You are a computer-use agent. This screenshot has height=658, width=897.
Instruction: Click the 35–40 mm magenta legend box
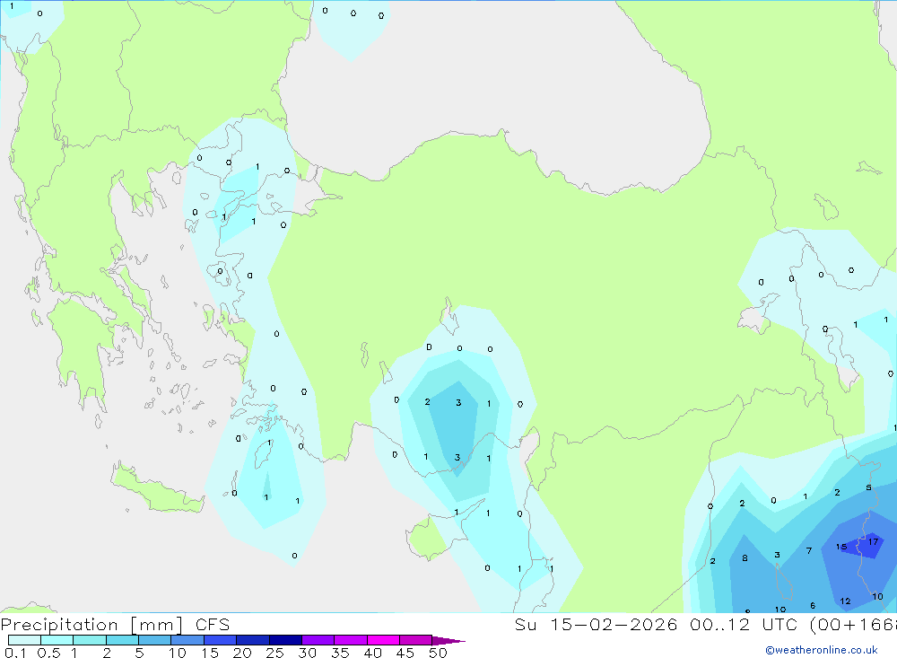coord(351,640)
